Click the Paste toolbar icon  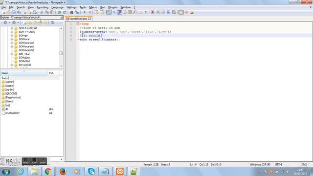click(x=52, y=12)
